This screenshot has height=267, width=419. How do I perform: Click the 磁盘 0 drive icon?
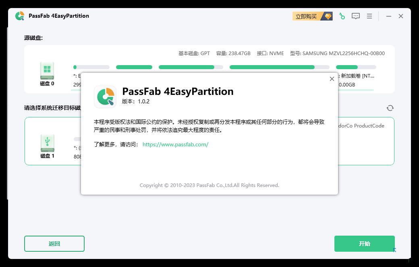(47, 71)
